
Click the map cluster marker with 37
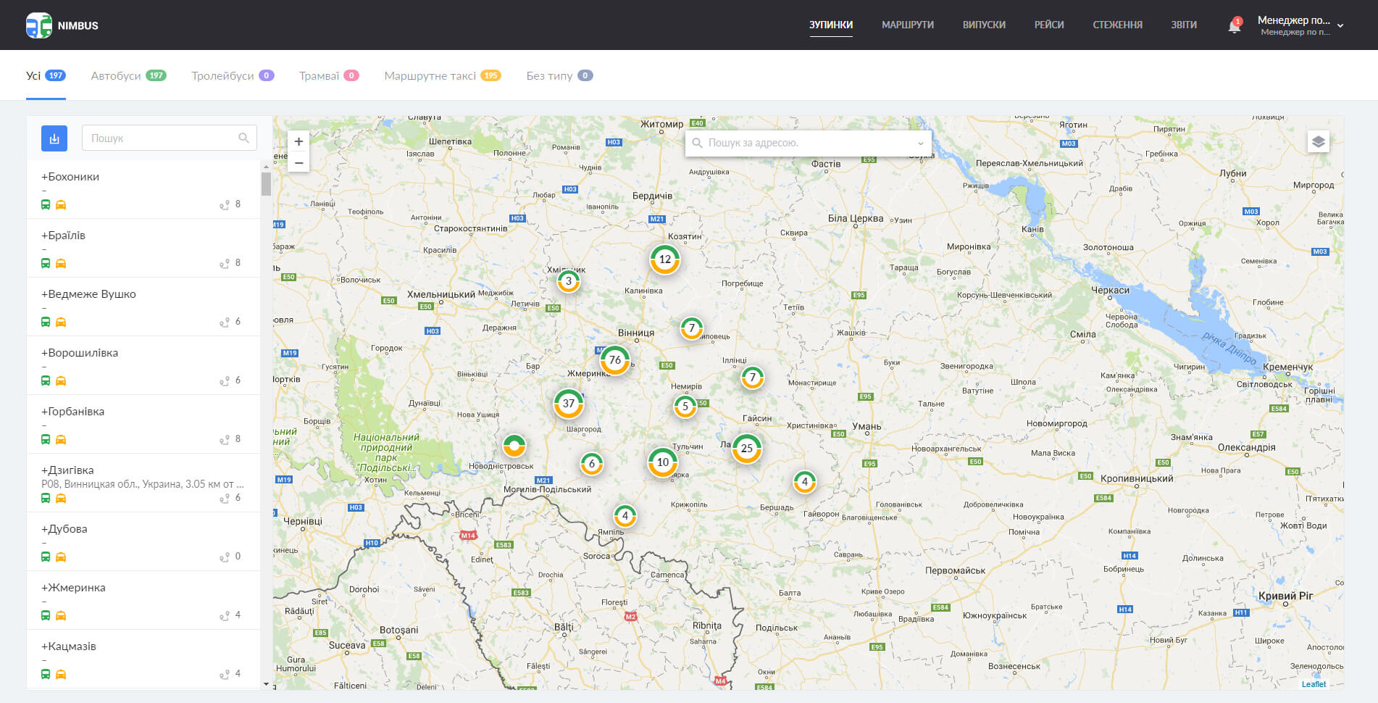569,404
